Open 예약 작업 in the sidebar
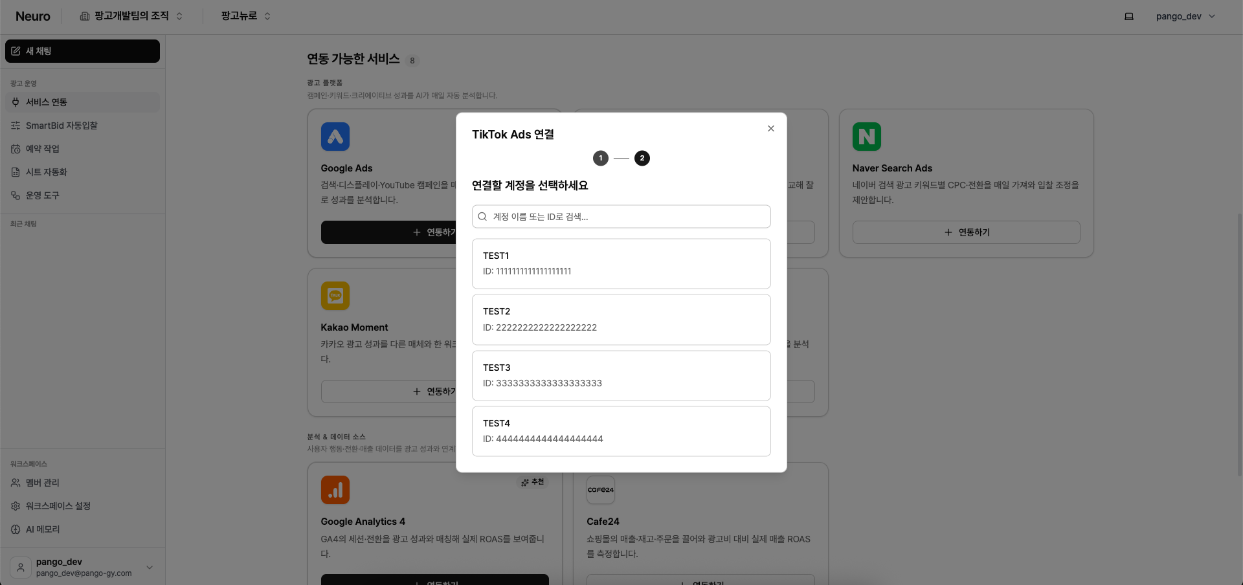The height and width of the screenshot is (585, 1243). coord(82,149)
